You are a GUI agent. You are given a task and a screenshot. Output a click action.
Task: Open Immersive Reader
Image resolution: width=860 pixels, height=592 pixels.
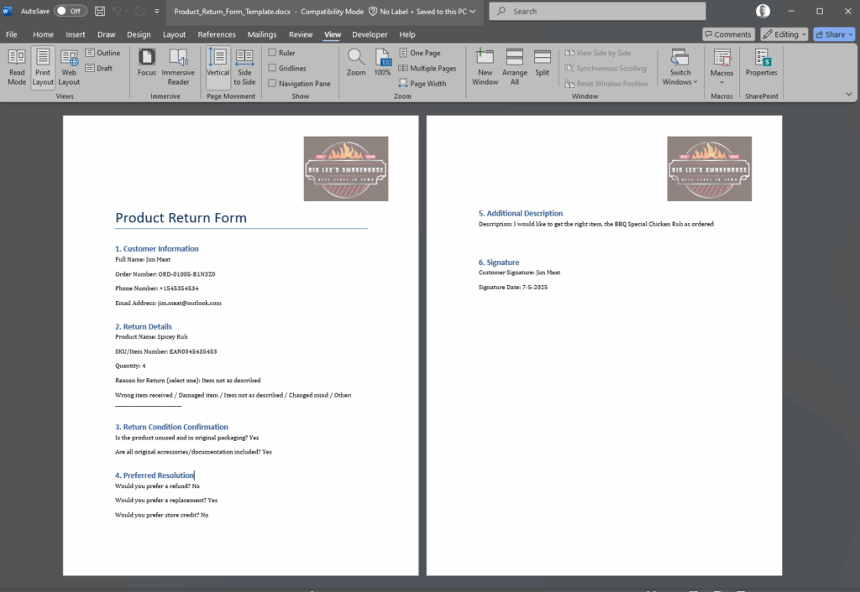tap(178, 66)
